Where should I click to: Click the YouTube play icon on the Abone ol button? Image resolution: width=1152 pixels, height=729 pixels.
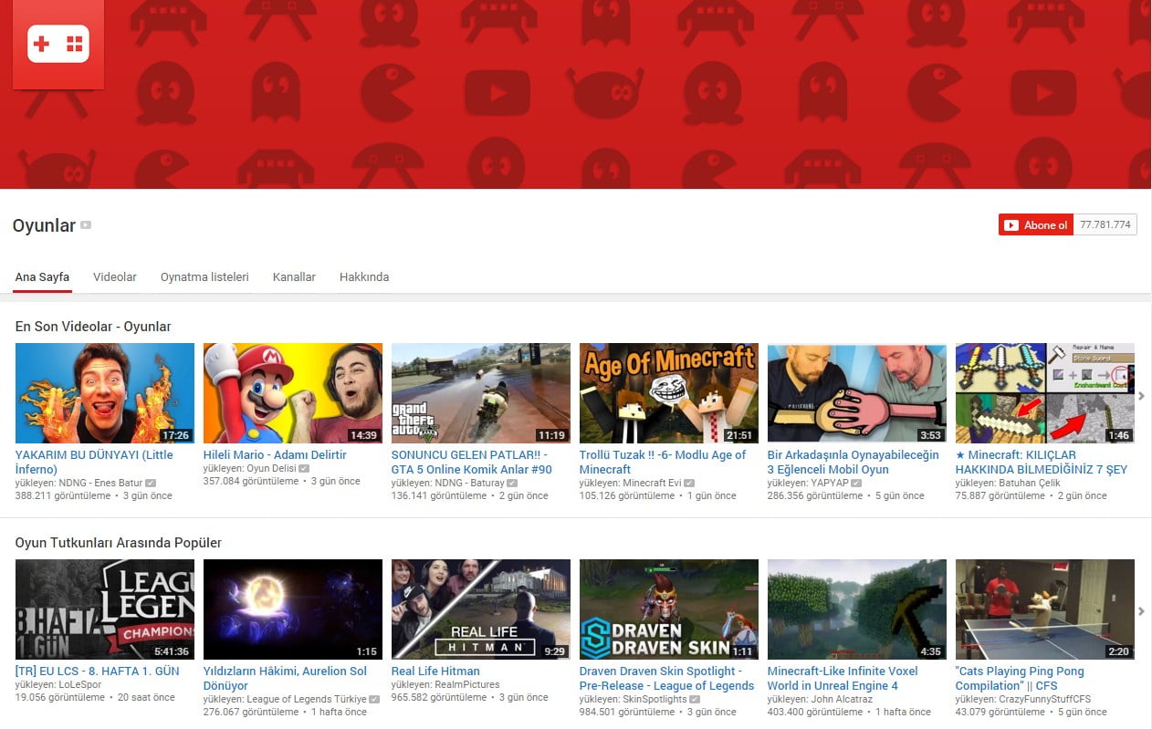point(1013,224)
